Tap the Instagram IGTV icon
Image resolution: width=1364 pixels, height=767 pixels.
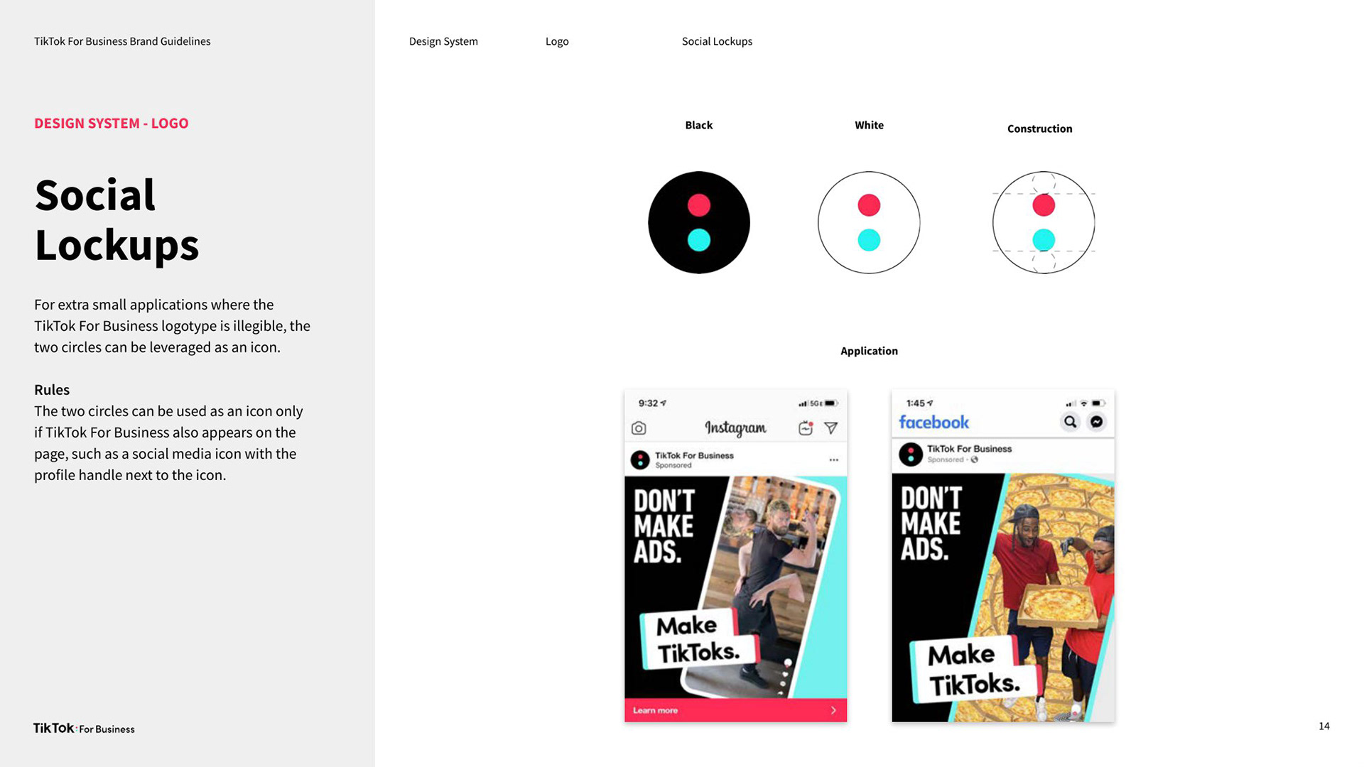point(805,428)
